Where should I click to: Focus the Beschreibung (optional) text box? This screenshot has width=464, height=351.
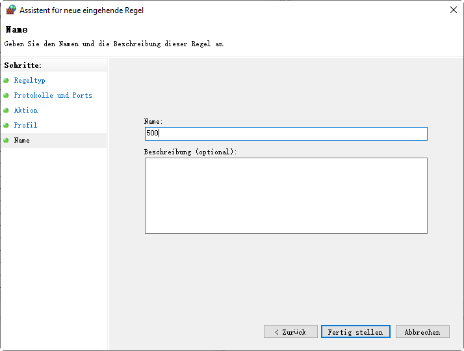pos(286,195)
